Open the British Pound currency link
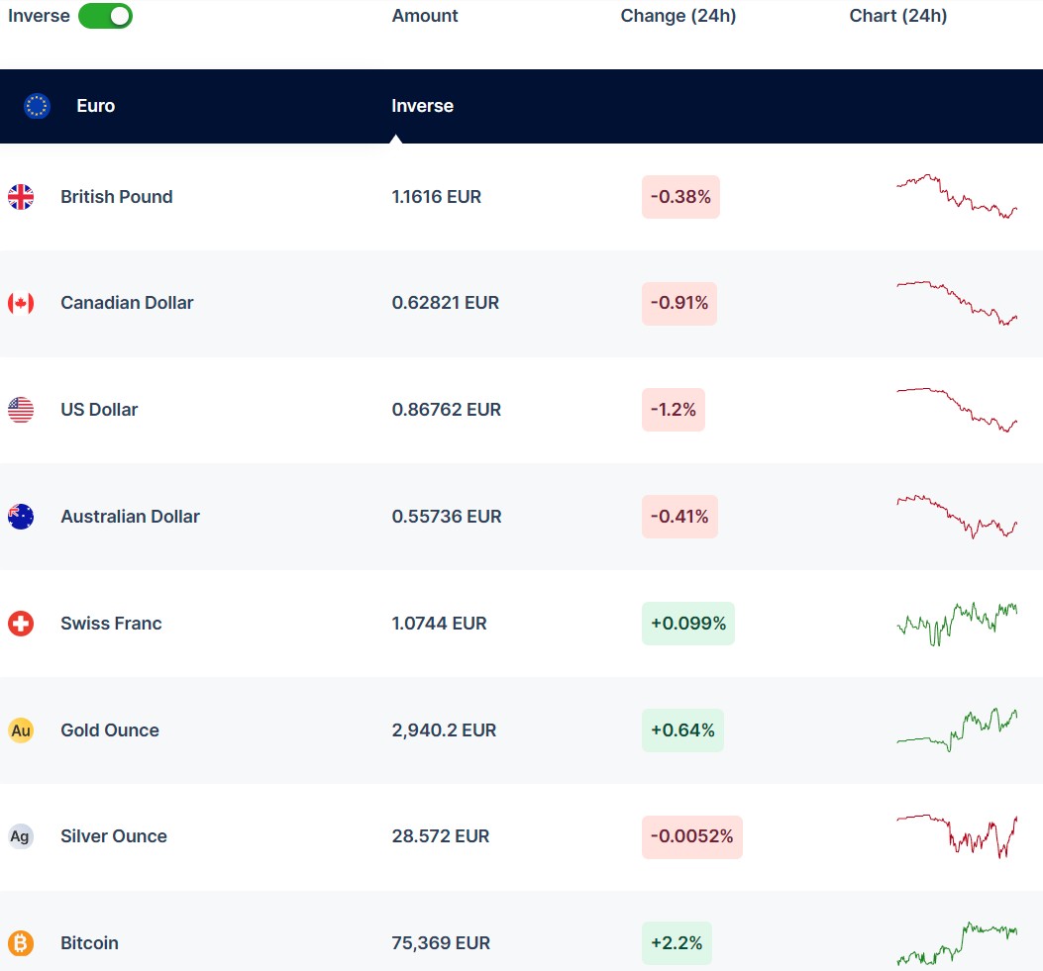Screen dimensions: 1043x971 pos(116,197)
